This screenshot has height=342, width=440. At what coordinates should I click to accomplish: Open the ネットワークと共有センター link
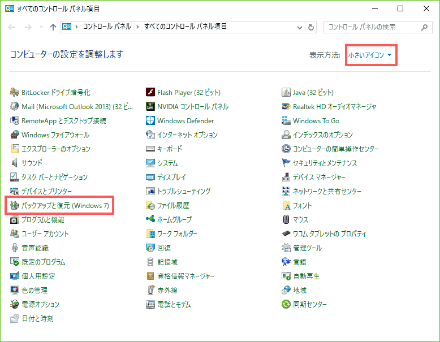(x=327, y=191)
